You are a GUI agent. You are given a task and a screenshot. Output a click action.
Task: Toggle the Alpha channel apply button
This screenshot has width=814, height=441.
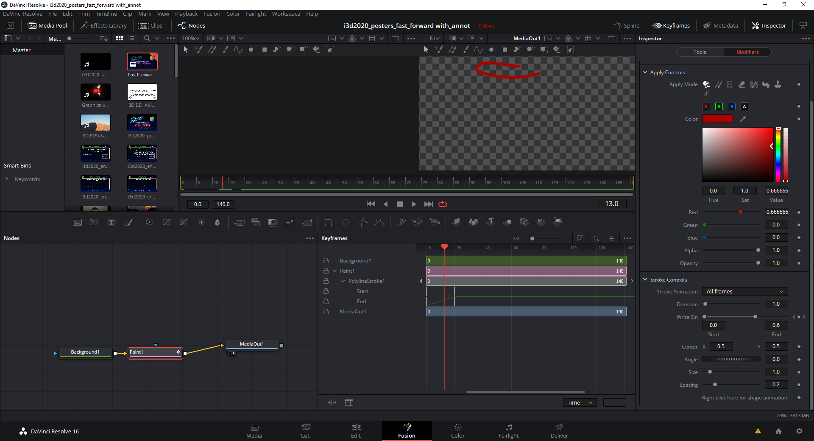pyautogui.click(x=744, y=106)
